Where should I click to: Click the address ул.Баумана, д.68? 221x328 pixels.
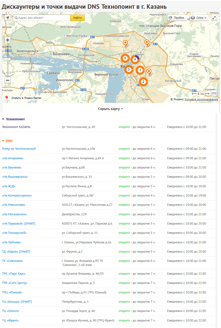coord(73,167)
